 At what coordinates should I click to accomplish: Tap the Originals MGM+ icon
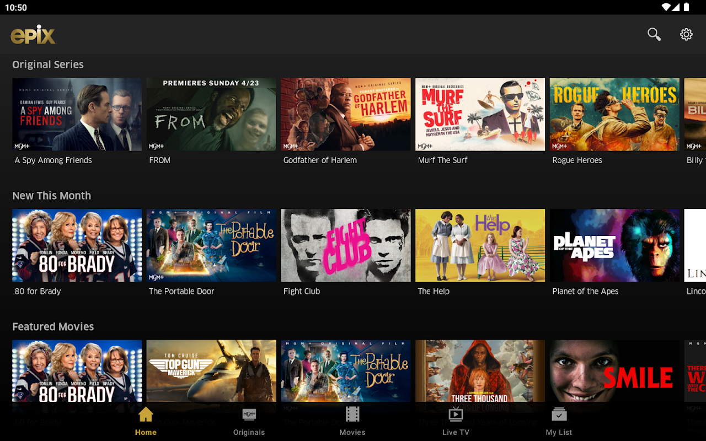[249, 415]
